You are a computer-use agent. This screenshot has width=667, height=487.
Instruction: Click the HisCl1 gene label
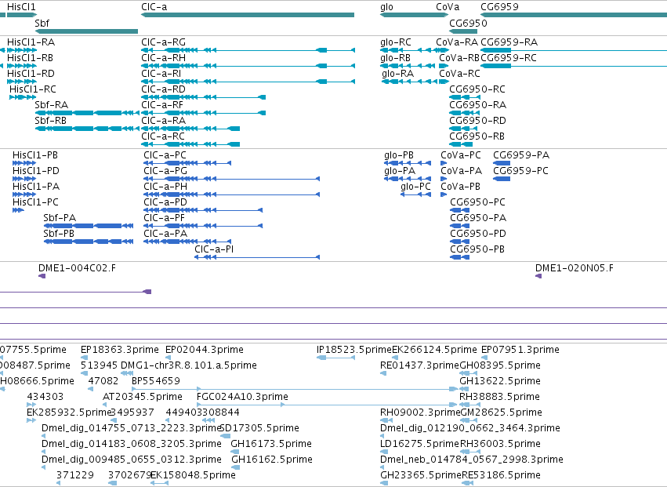pyautogui.click(x=21, y=7)
